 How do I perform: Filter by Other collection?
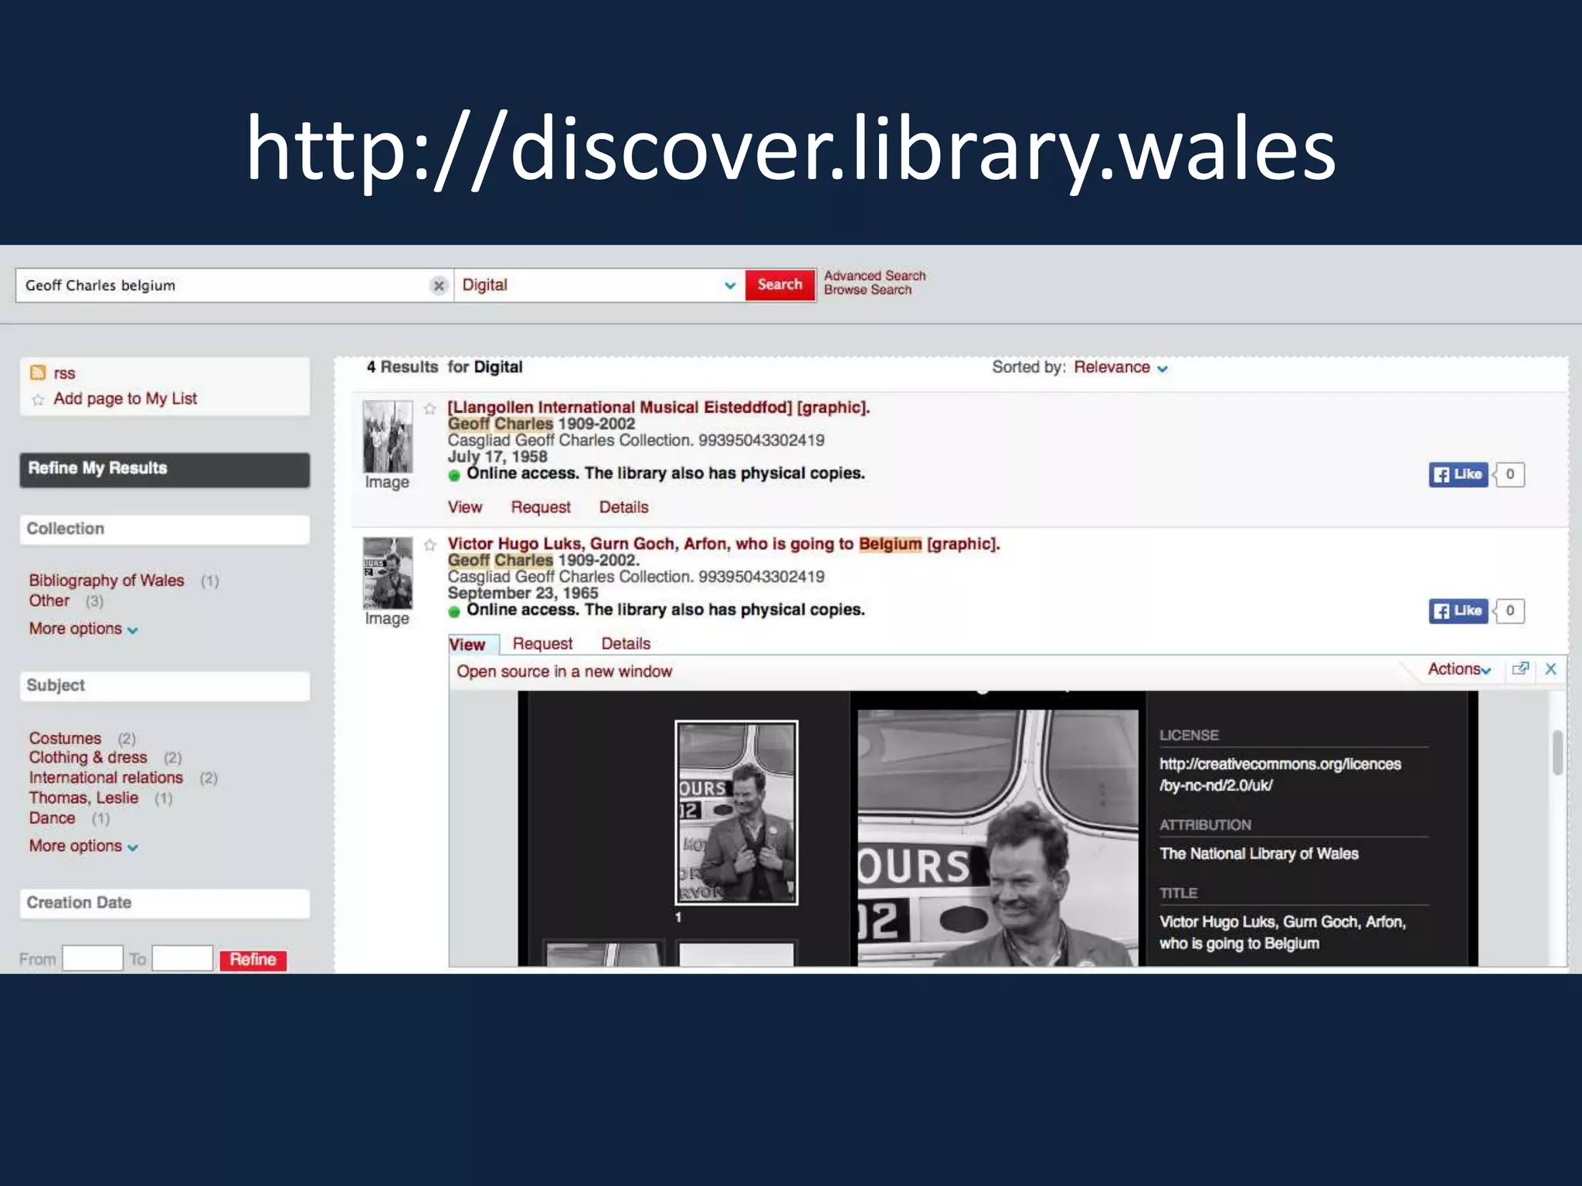tap(49, 601)
